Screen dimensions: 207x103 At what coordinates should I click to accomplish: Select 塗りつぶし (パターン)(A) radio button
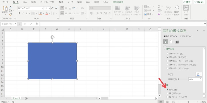pyautogui.click(x=167, y=68)
